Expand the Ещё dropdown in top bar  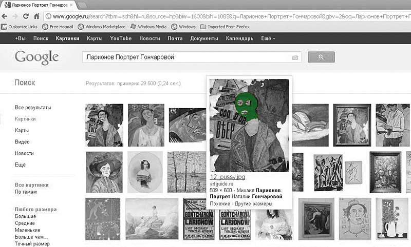pyautogui.click(x=268, y=38)
